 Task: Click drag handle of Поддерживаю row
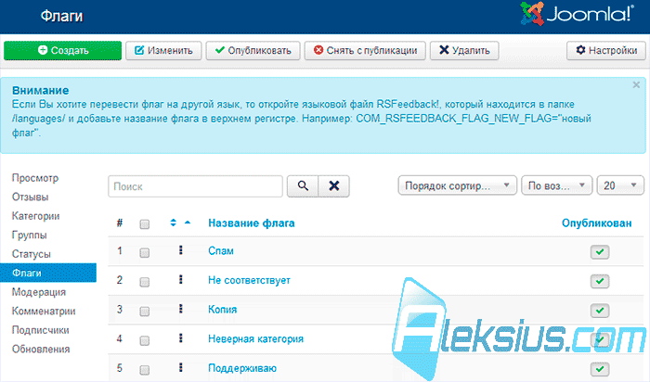[x=181, y=367]
